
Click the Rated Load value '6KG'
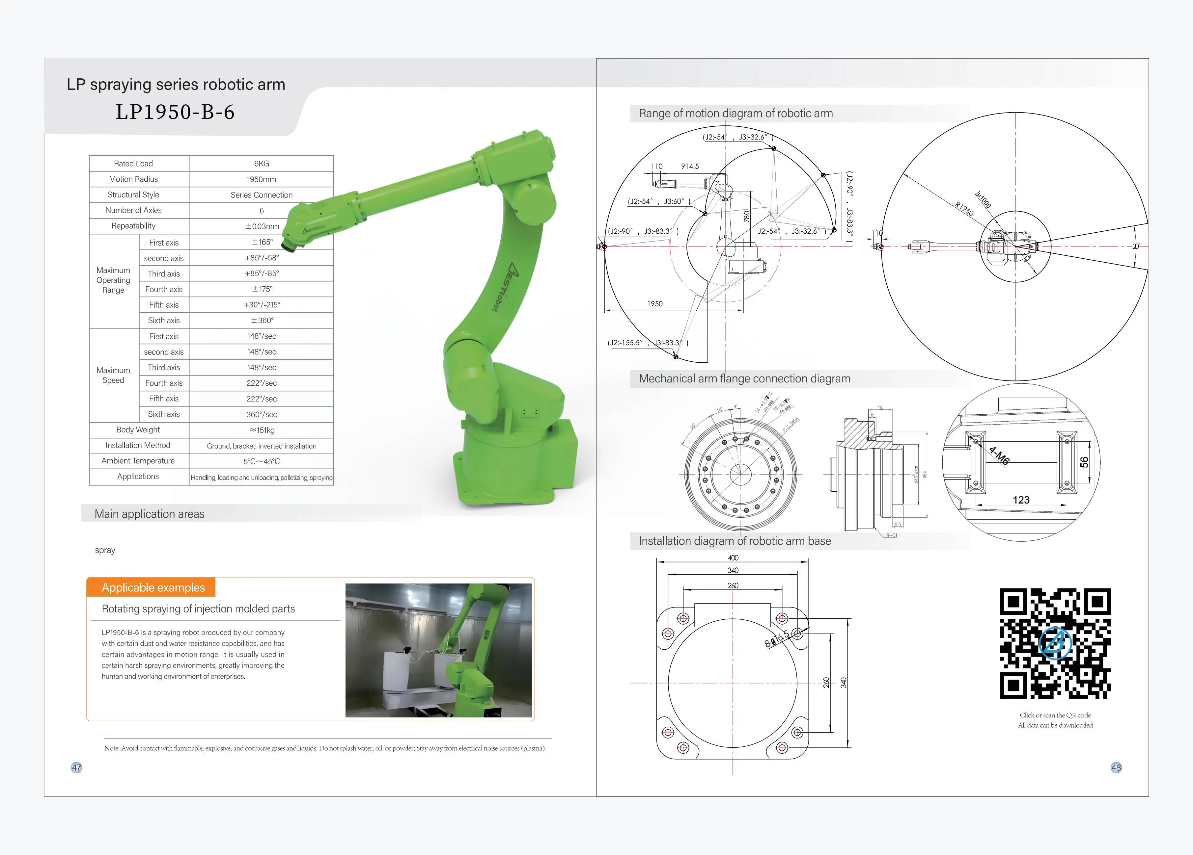pos(262,164)
